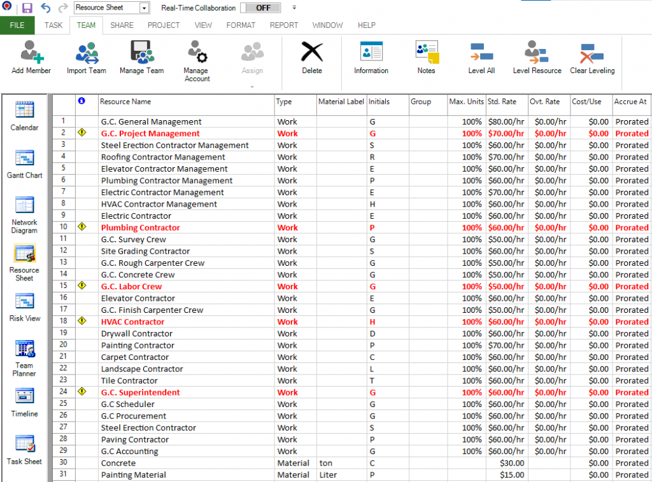
Task: Select the Import Team icon
Action: (x=86, y=57)
